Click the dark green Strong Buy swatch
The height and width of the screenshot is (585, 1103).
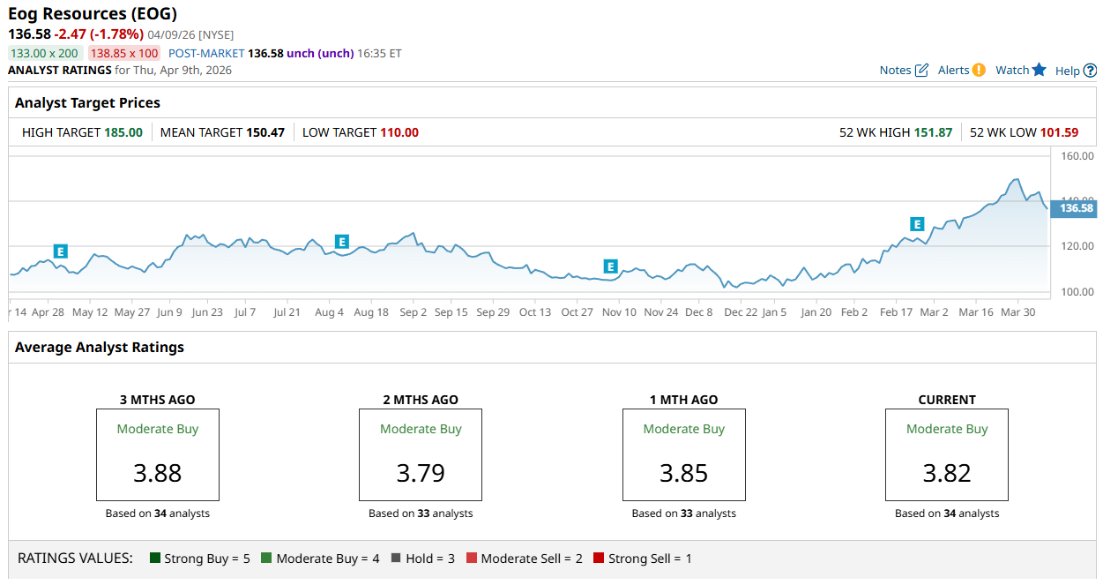155,559
